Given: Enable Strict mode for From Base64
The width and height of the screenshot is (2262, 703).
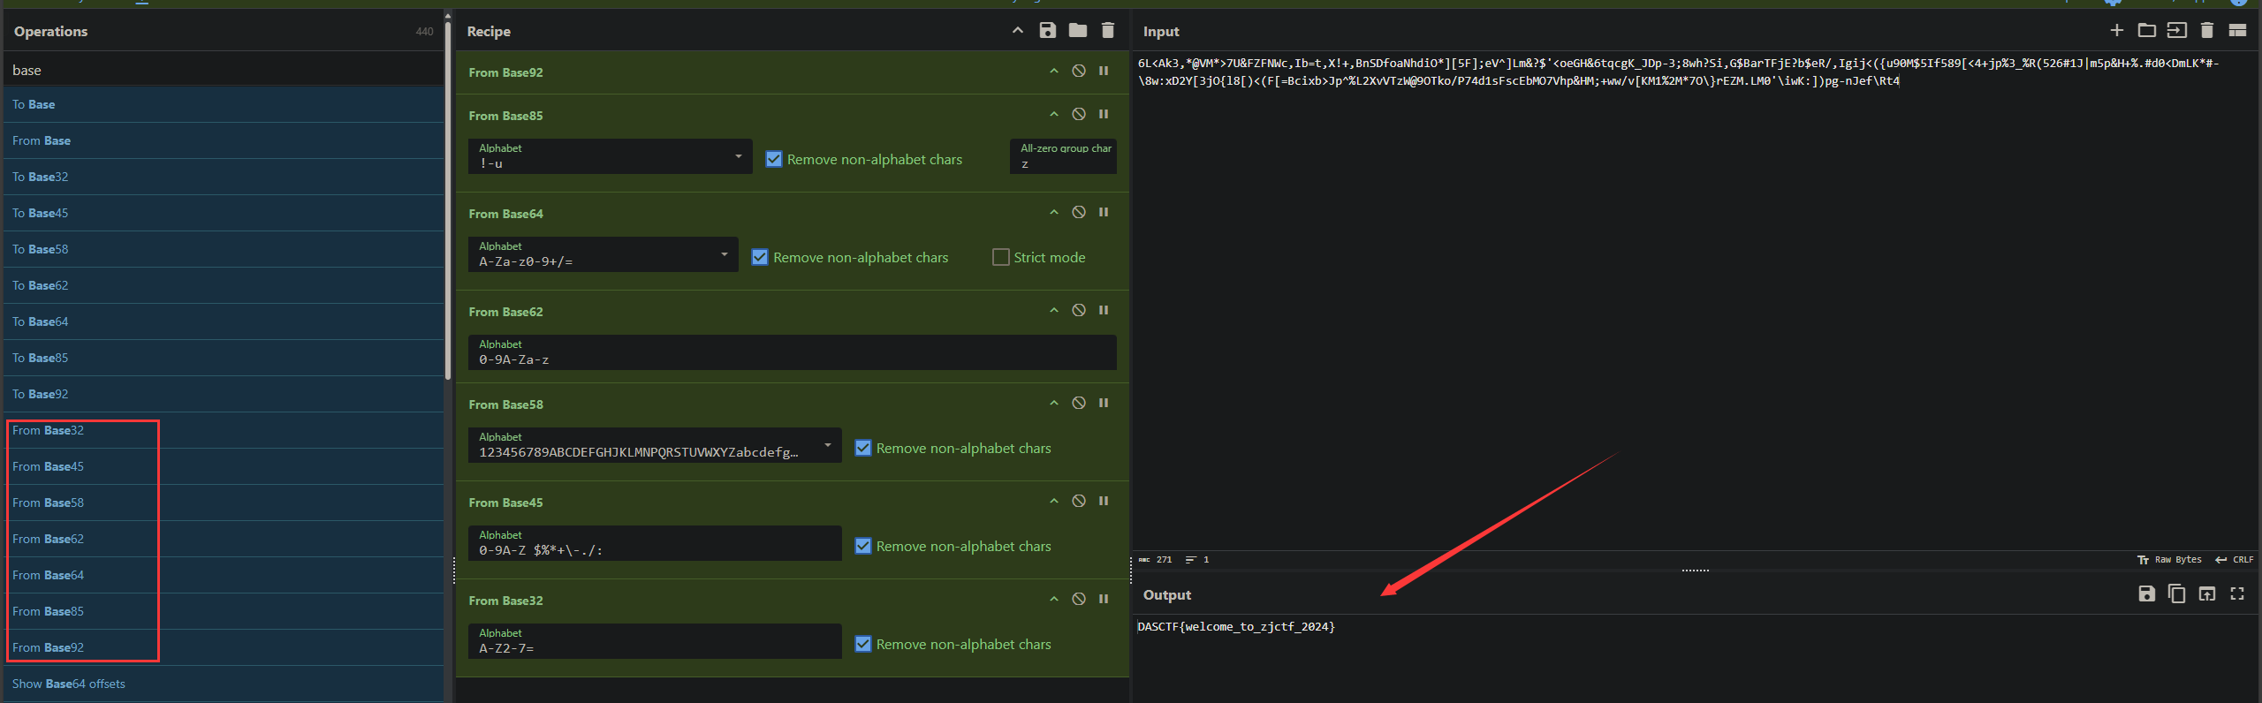Looking at the screenshot, I should coord(1000,258).
